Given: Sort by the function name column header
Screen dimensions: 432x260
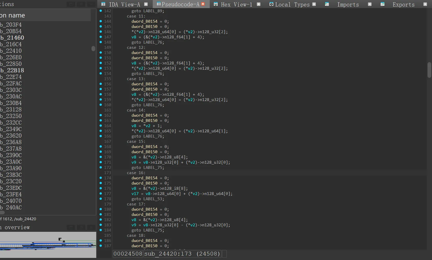Looking at the screenshot, I should [x=45, y=15].
